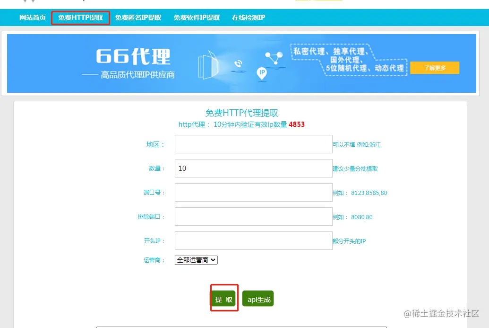Click the red valid IP count 4853
Image resolution: width=489 pixels, height=328 pixels.
pyautogui.click(x=297, y=124)
